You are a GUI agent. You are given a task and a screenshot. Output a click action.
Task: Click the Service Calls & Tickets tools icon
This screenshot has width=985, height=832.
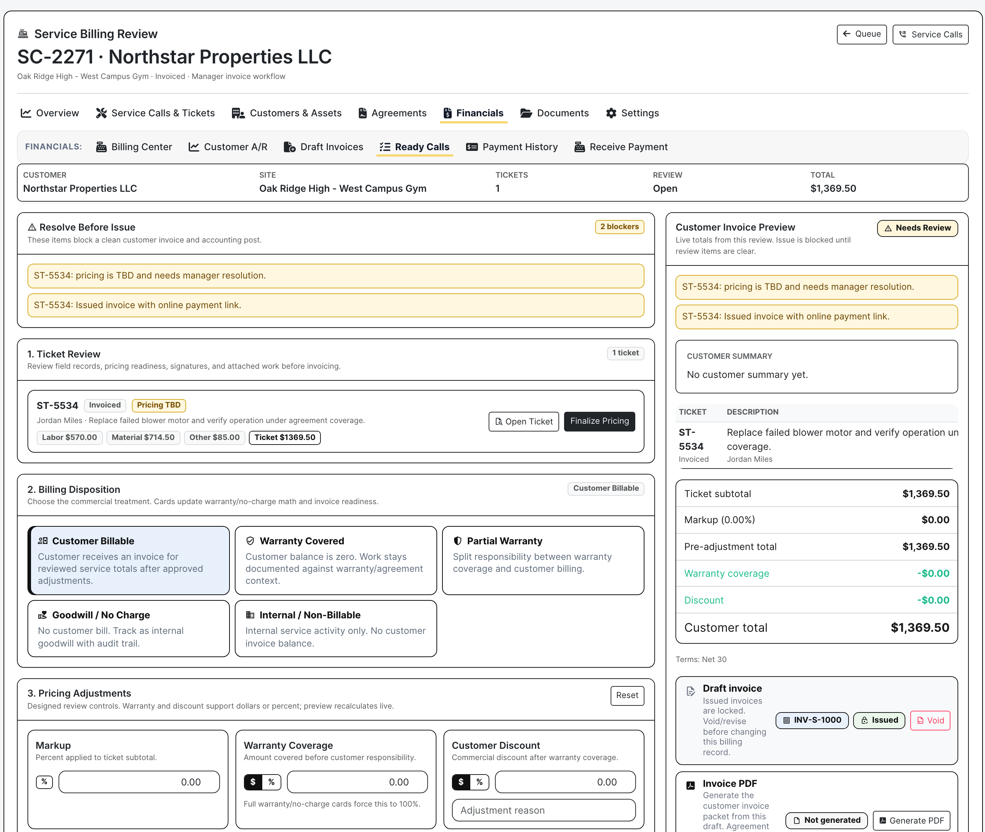click(x=102, y=113)
